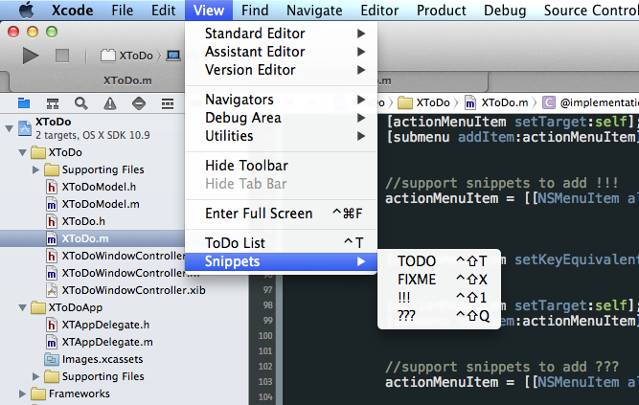
Task: Open the Symbol navigator icon
Action: click(x=52, y=103)
